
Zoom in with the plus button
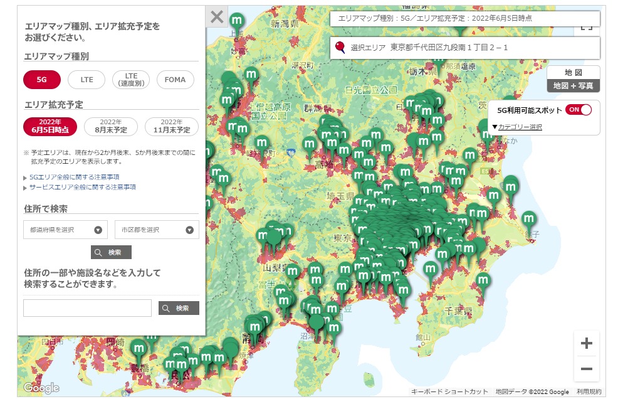click(586, 344)
